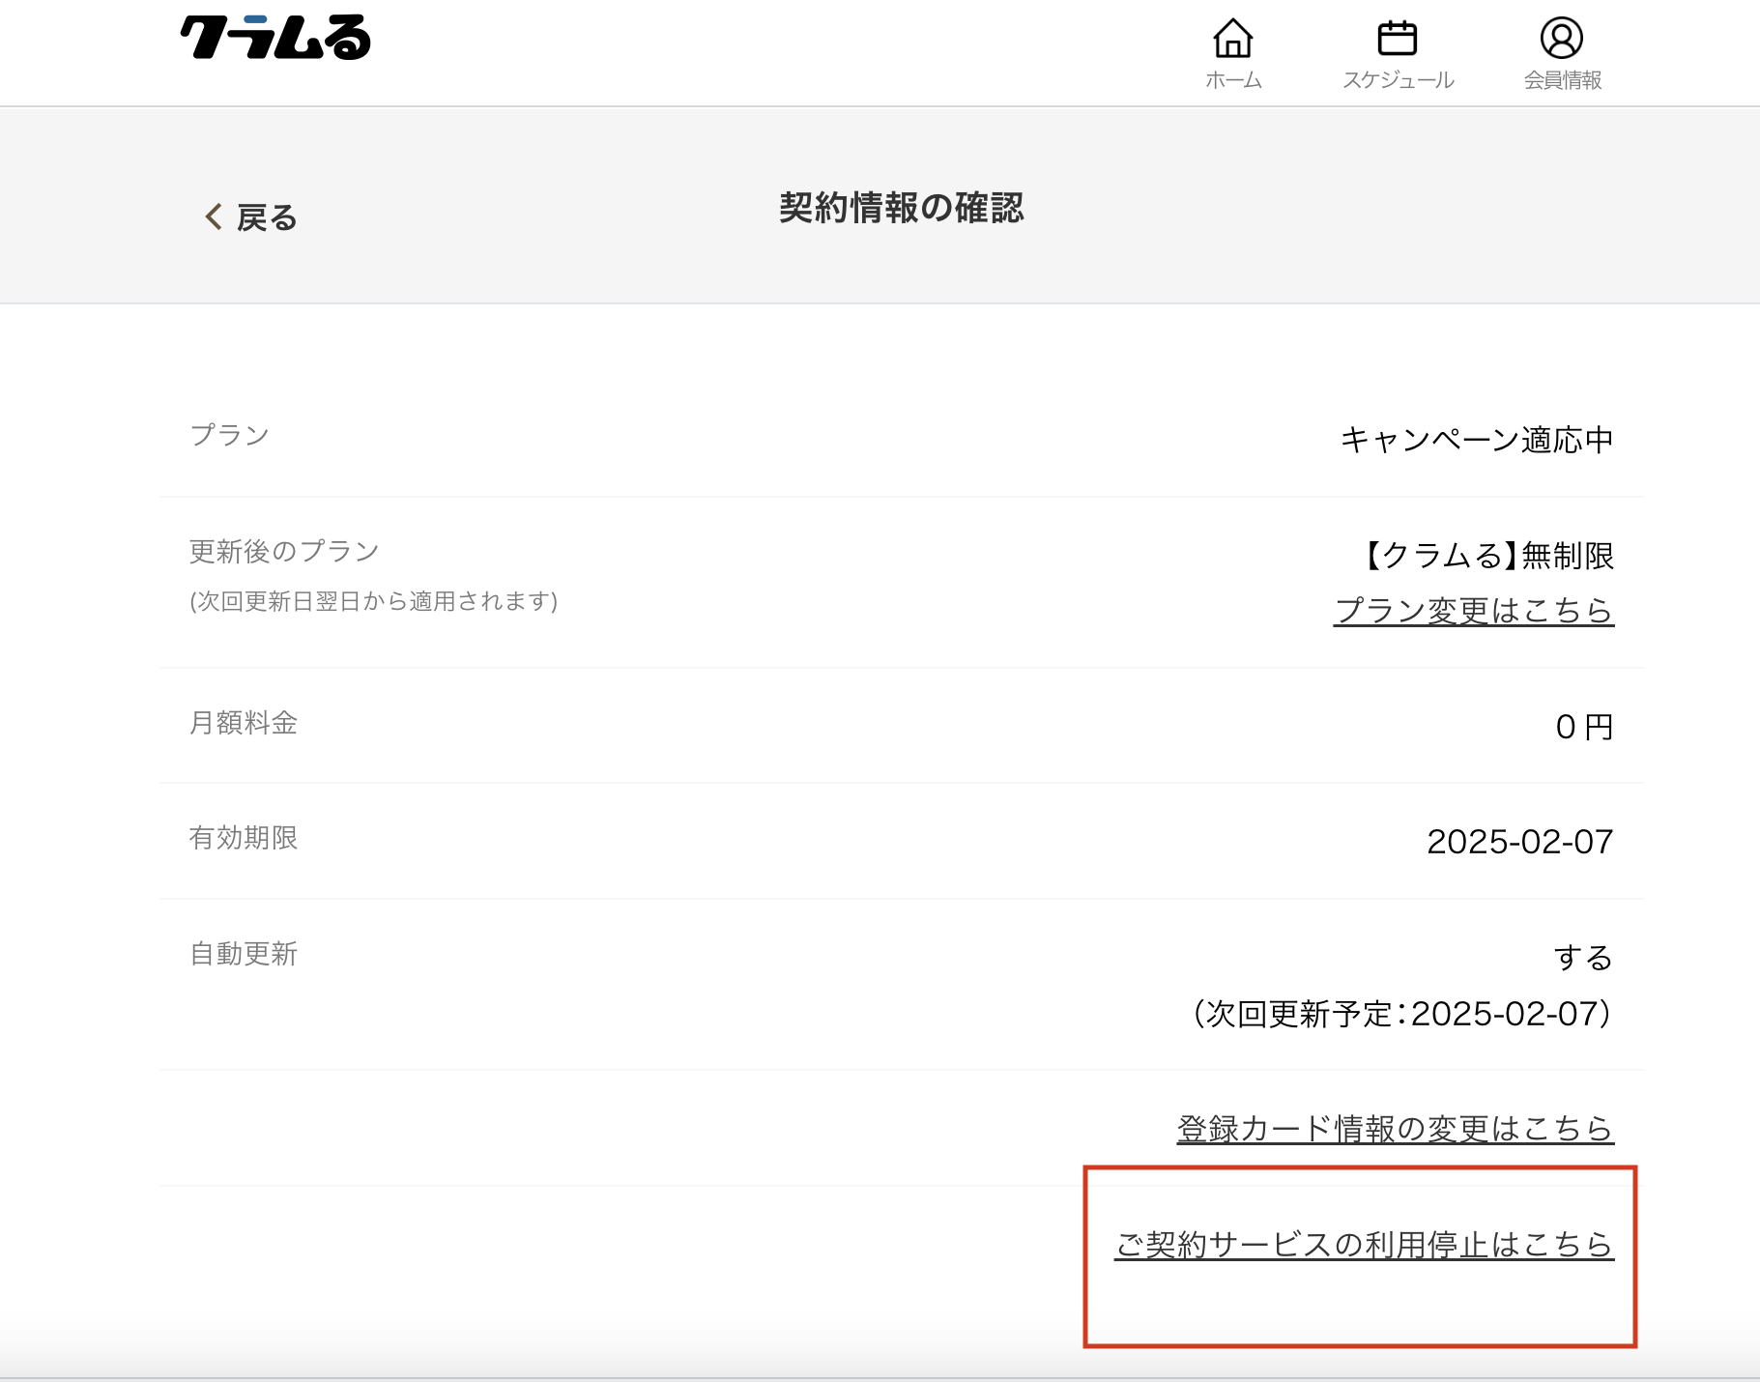1760x1382 pixels.
Task: Click the 自動更新 value する
Action: 1583,958
